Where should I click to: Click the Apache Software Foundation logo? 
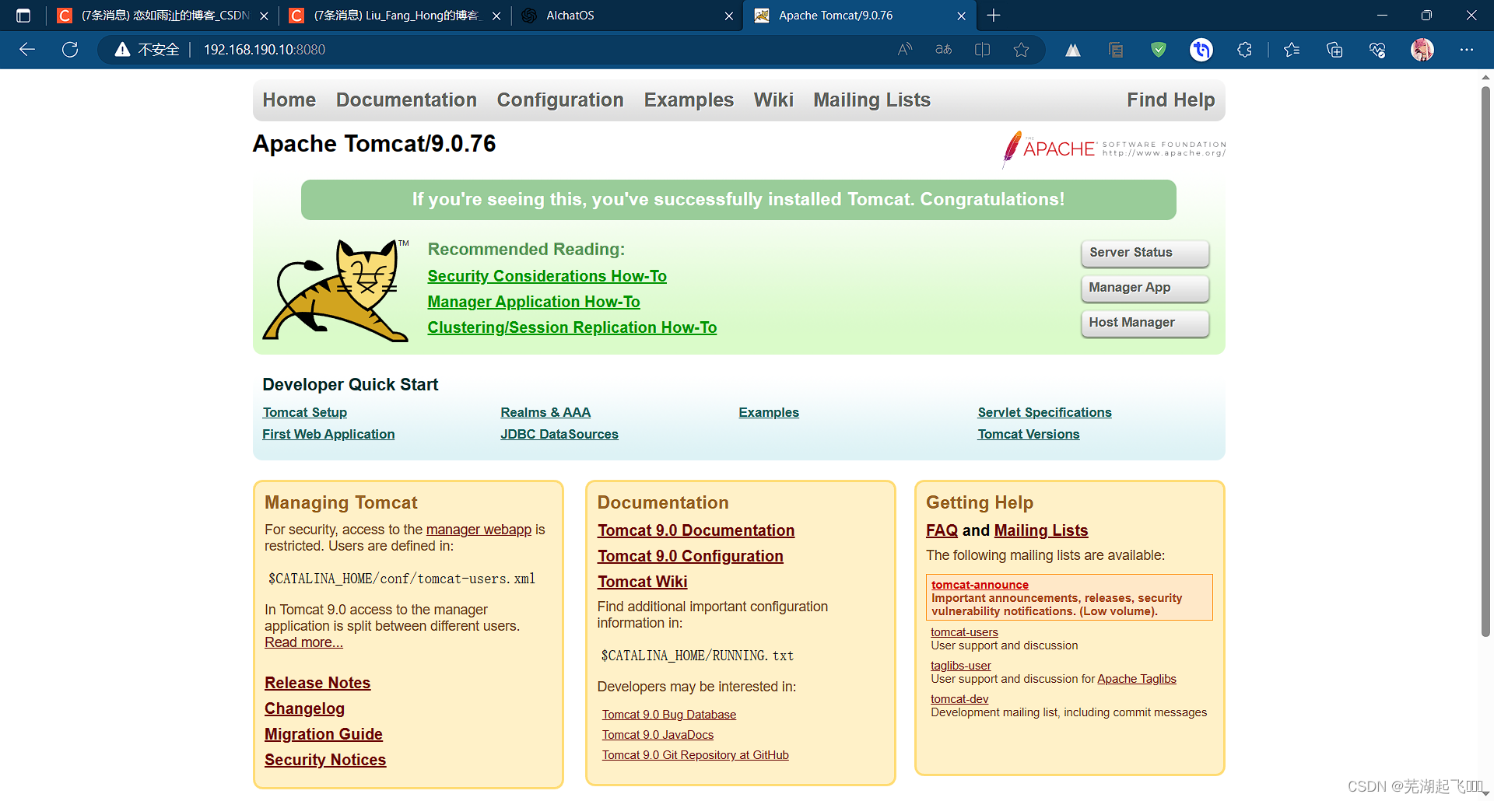click(x=1114, y=148)
